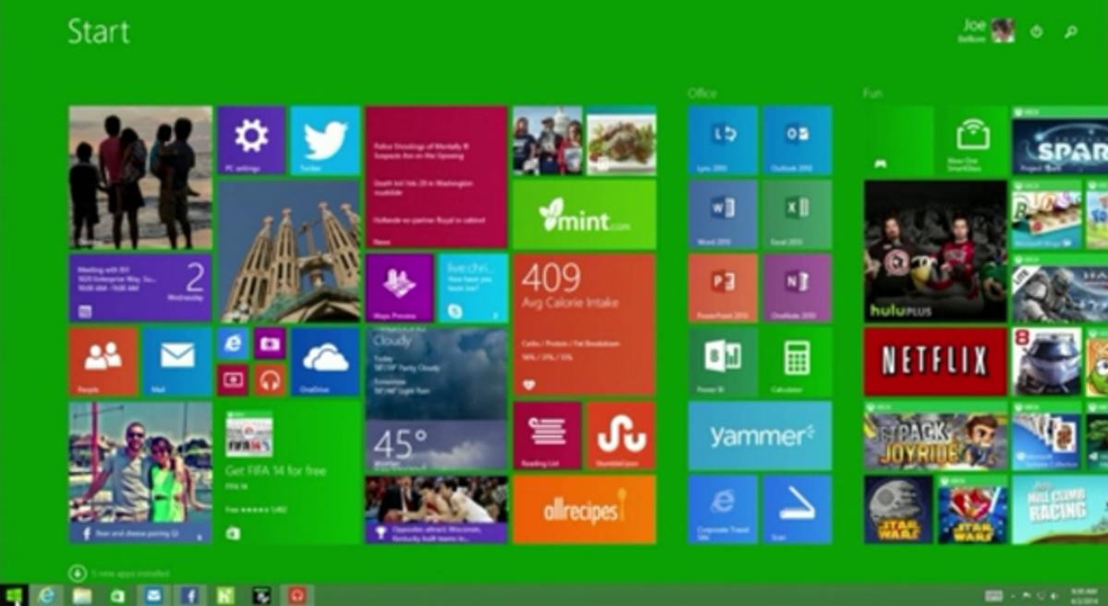Open the Xbox games controller tile
This screenshot has width=1108, height=606.
(x=898, y=140)
